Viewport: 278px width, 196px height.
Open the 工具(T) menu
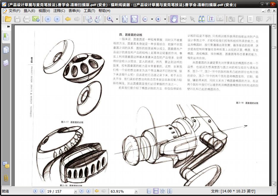[89, 11]
